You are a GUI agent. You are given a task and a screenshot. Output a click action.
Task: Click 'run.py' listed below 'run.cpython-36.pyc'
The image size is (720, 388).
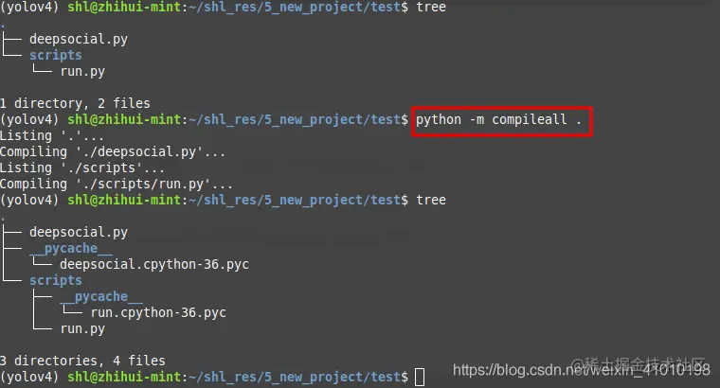pos(82,329)
